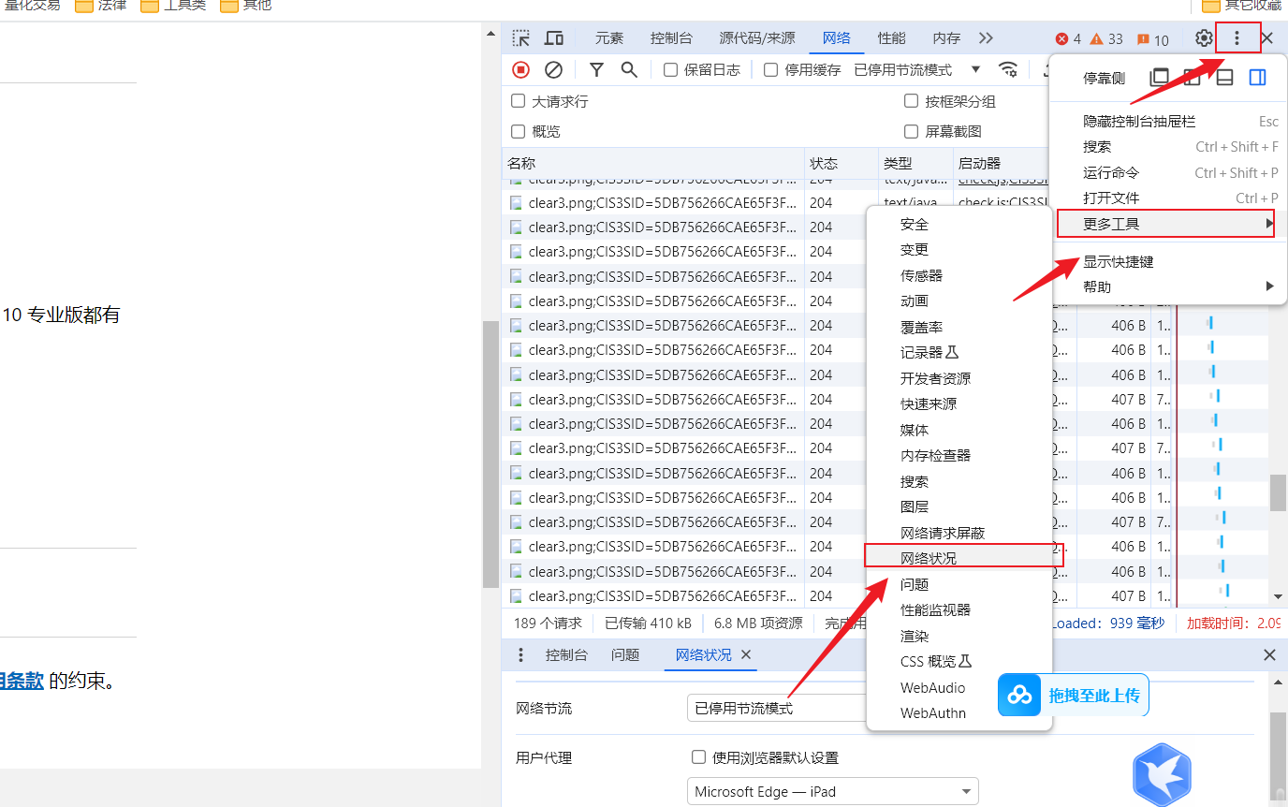Choose 打开文件 menu entry

click(x=1168, y=198)
